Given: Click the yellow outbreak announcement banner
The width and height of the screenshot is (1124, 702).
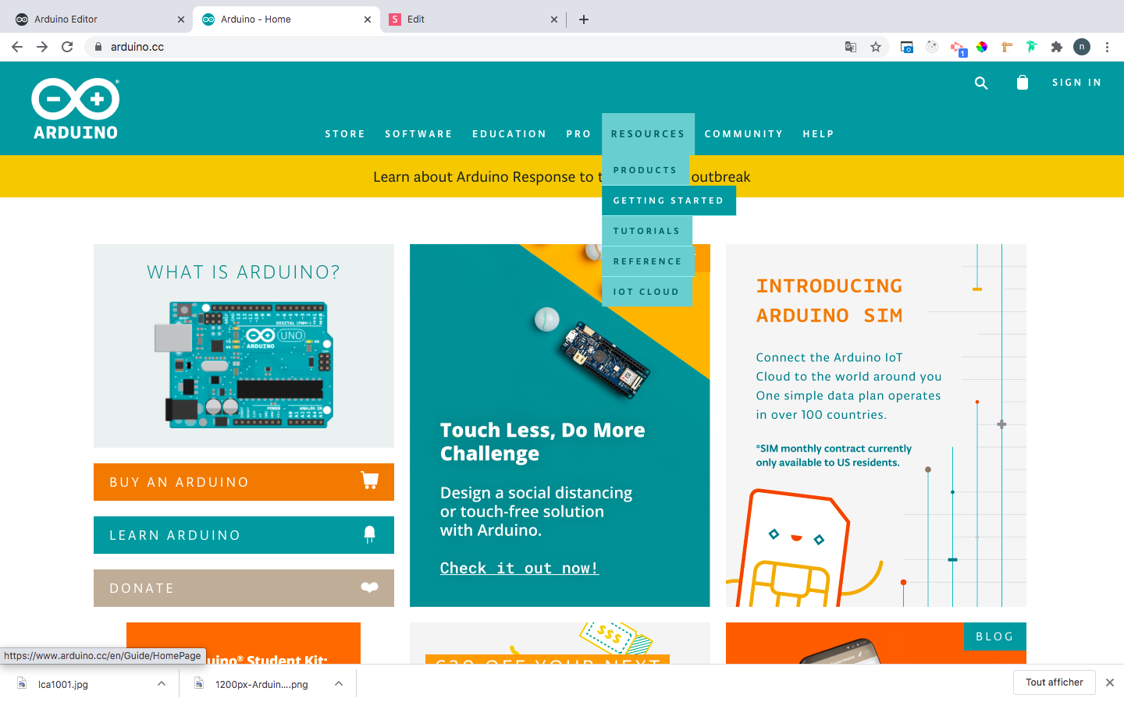Looking at the screenshot, I should pos(562,176).
